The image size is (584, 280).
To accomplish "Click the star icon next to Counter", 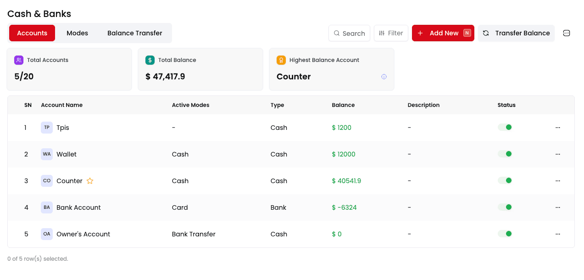I will [x=90, y=181].
